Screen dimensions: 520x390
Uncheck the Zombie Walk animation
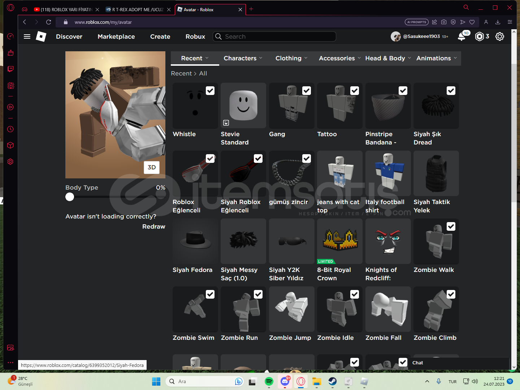[451, 226]
